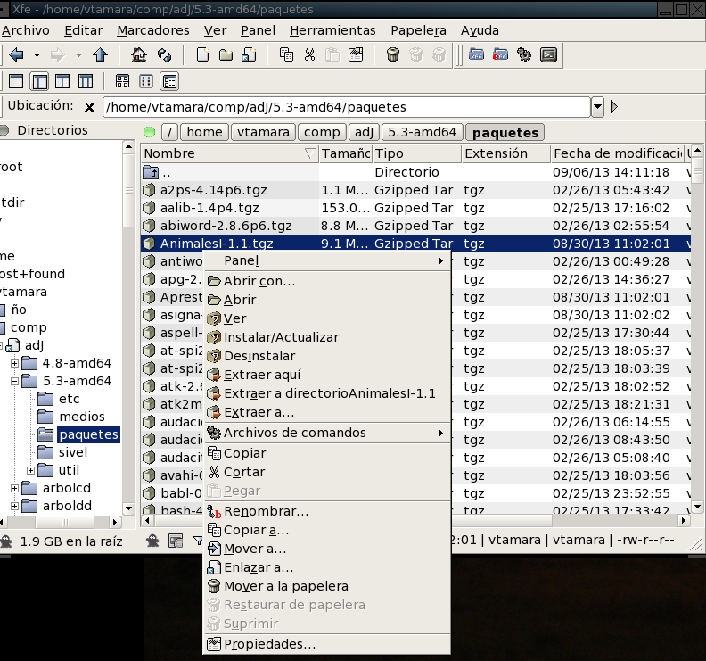
Task: Select a2ps-4.14p6.tgz file row
Action: (415, 190)
